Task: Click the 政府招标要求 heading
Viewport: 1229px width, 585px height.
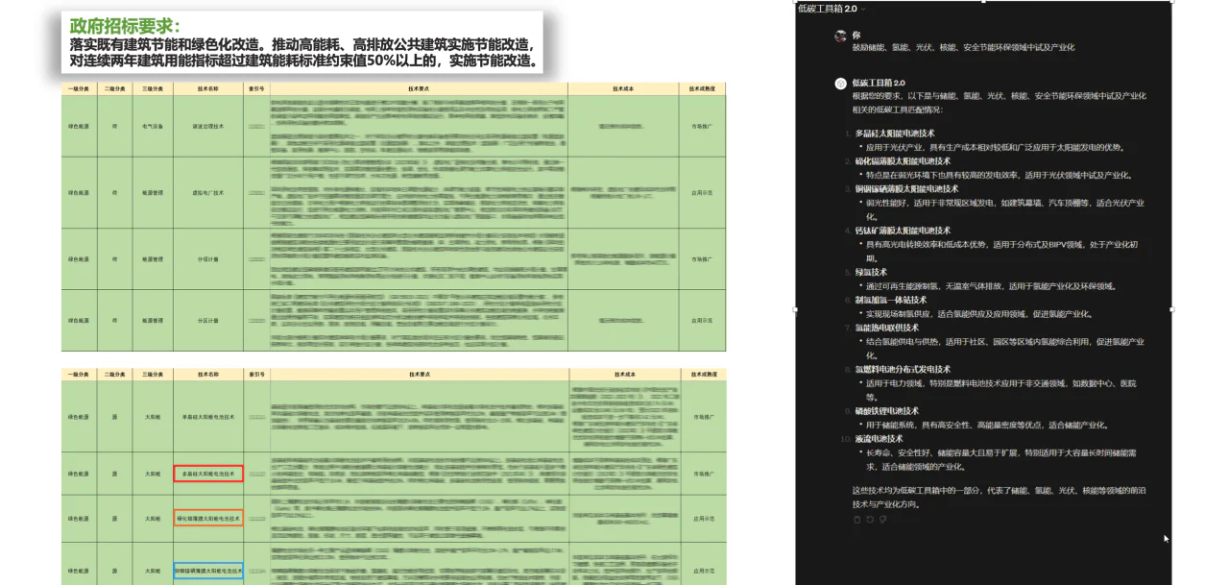Action: pyautogui.click(x=125, y=26)
